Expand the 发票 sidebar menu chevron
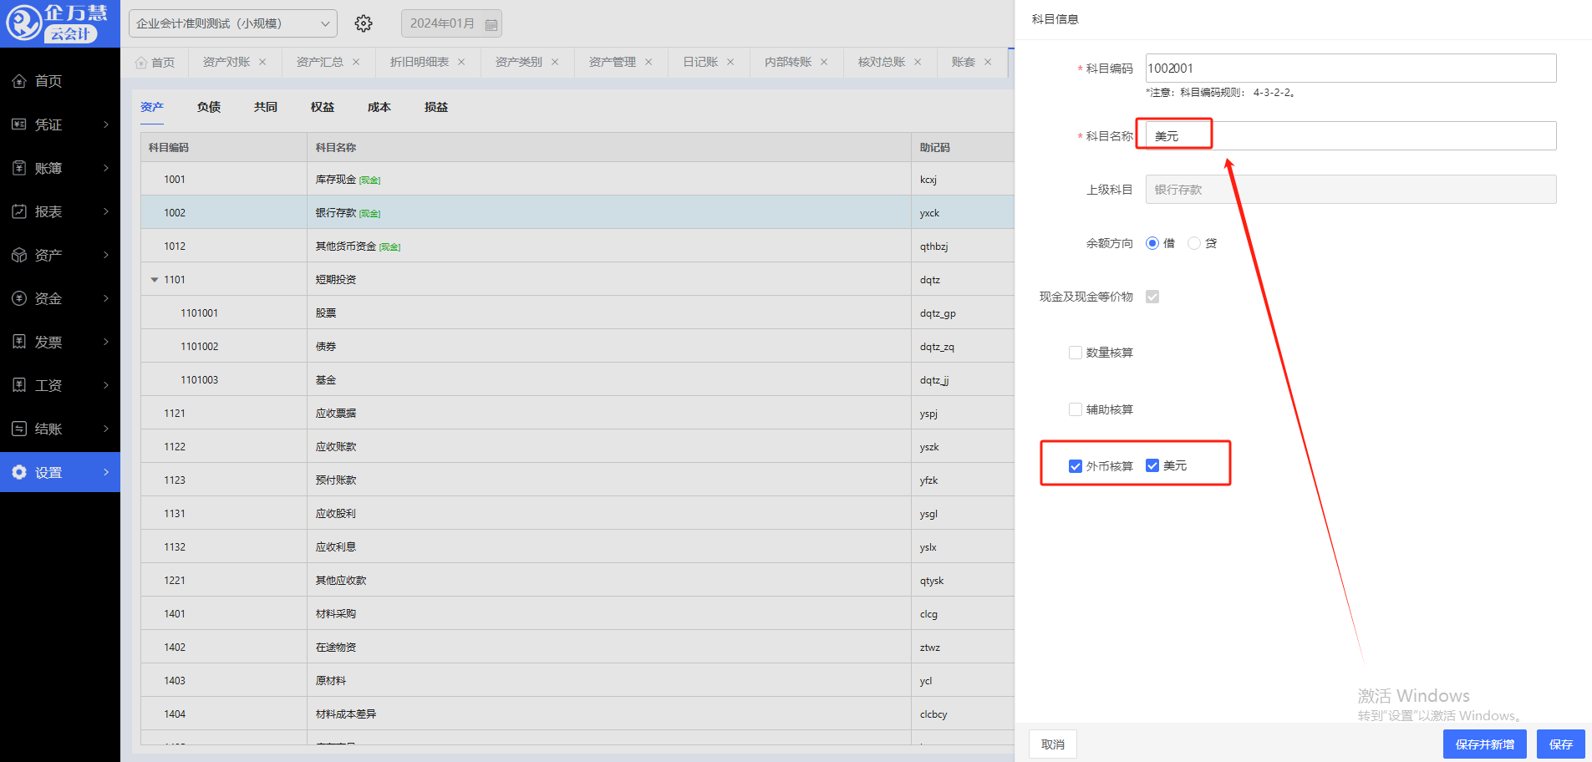1592x762 pixels. point(106,342)
